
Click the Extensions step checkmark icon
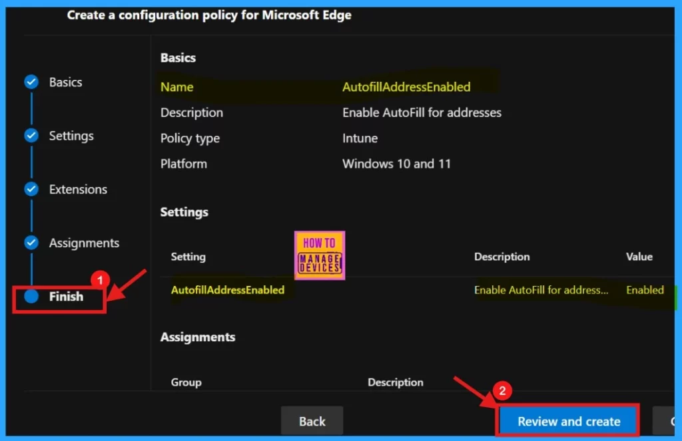31,189
